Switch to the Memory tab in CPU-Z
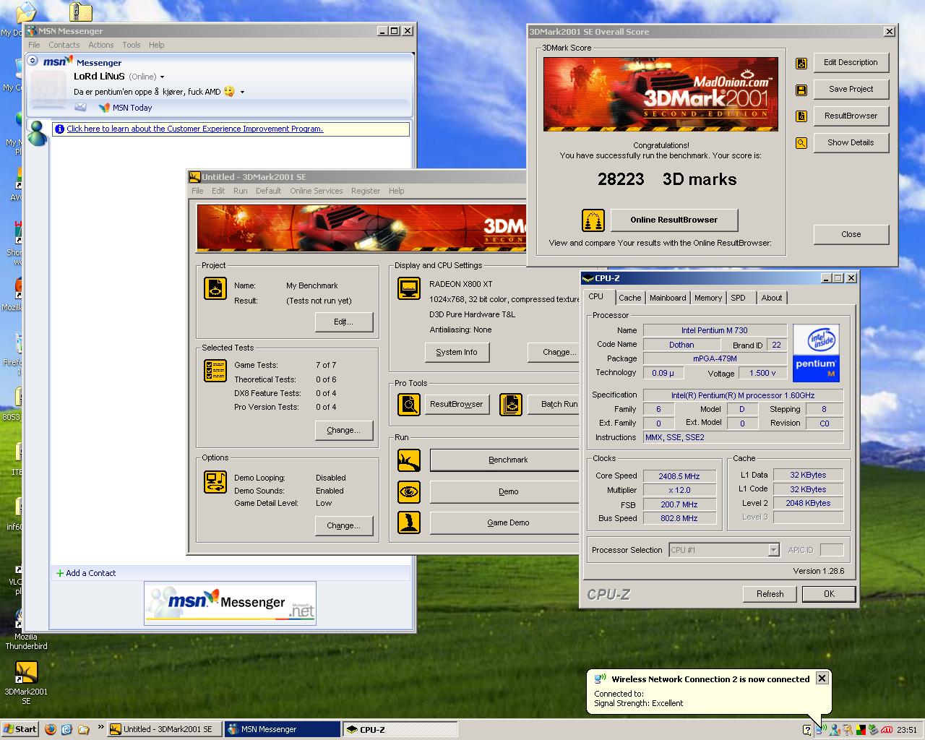The width and height of the screenshot is (925, 740). pos(708,298)
